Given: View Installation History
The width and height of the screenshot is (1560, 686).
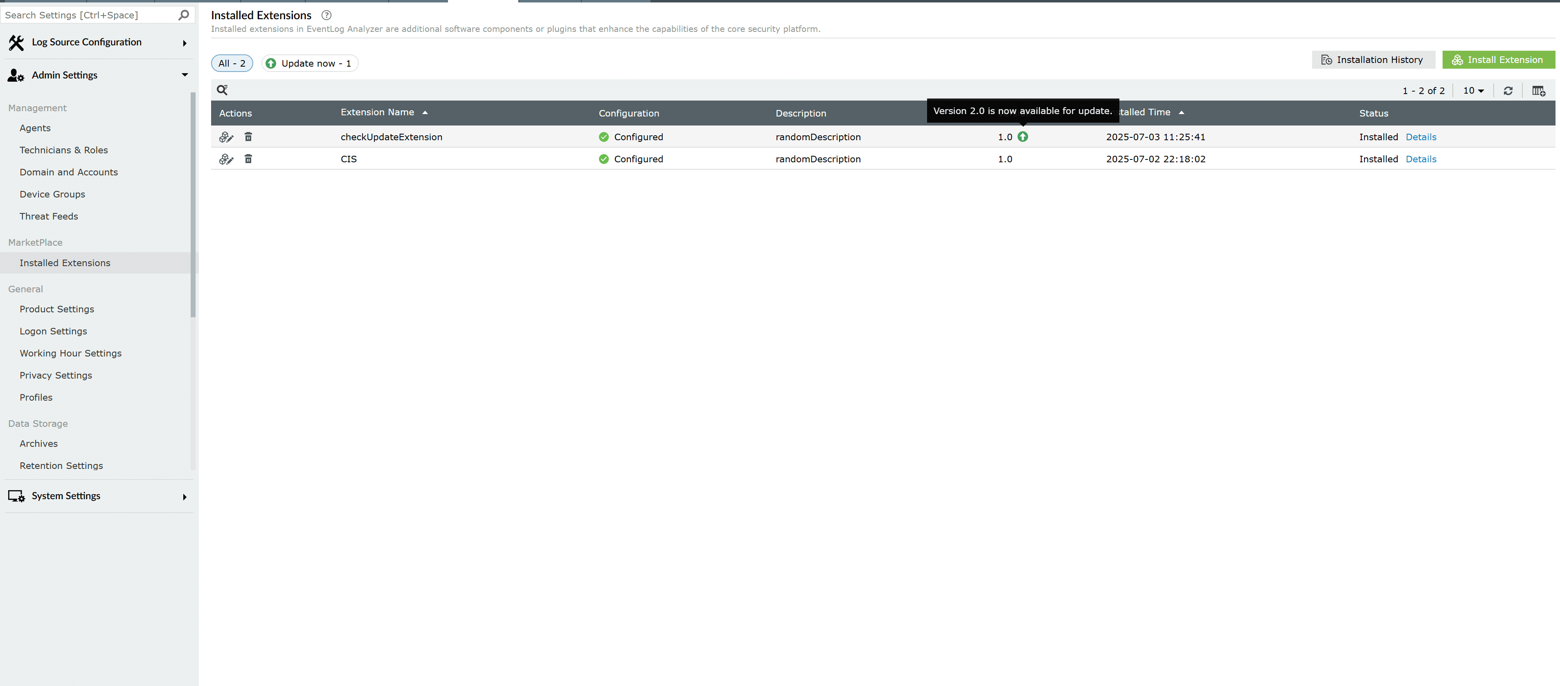Looking at the screenshot, I should [x=1373, y=59].
